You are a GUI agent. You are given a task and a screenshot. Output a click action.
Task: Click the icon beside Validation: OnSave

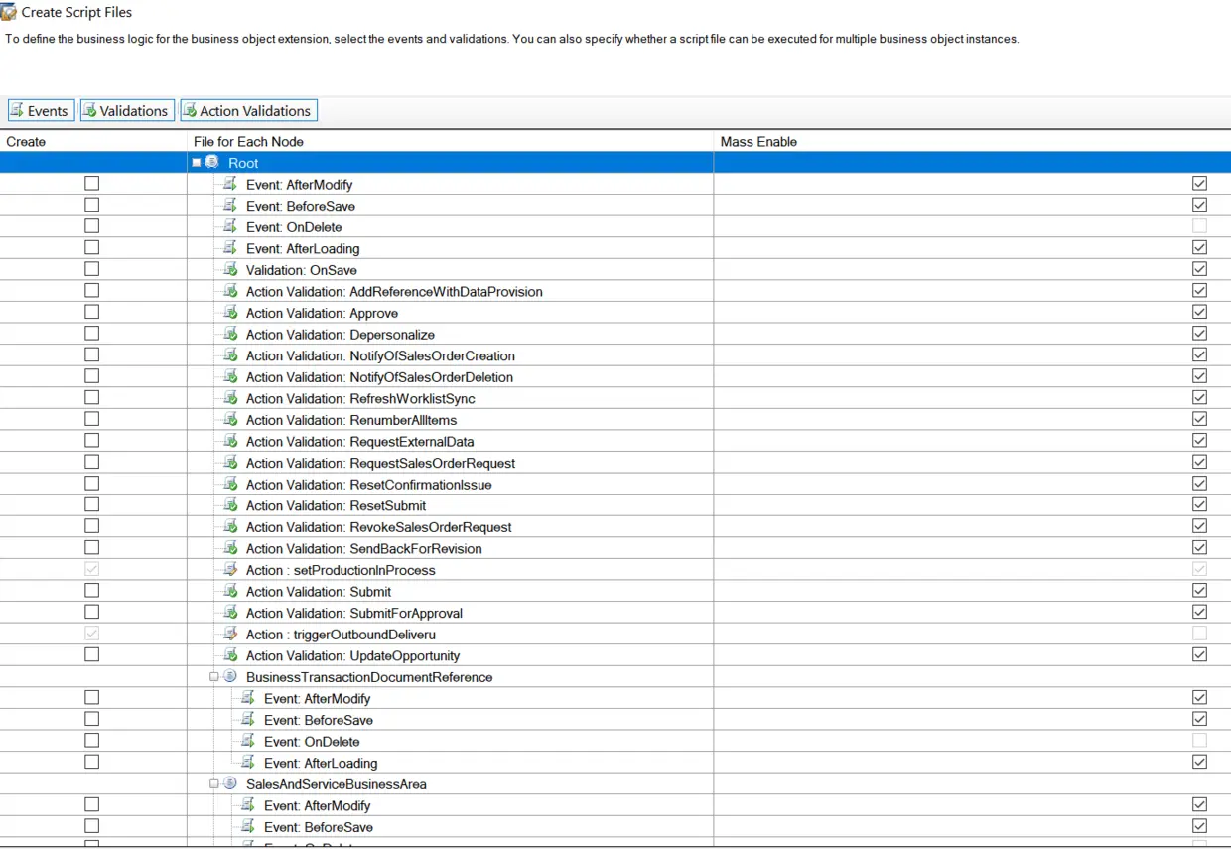click(230, 270)
